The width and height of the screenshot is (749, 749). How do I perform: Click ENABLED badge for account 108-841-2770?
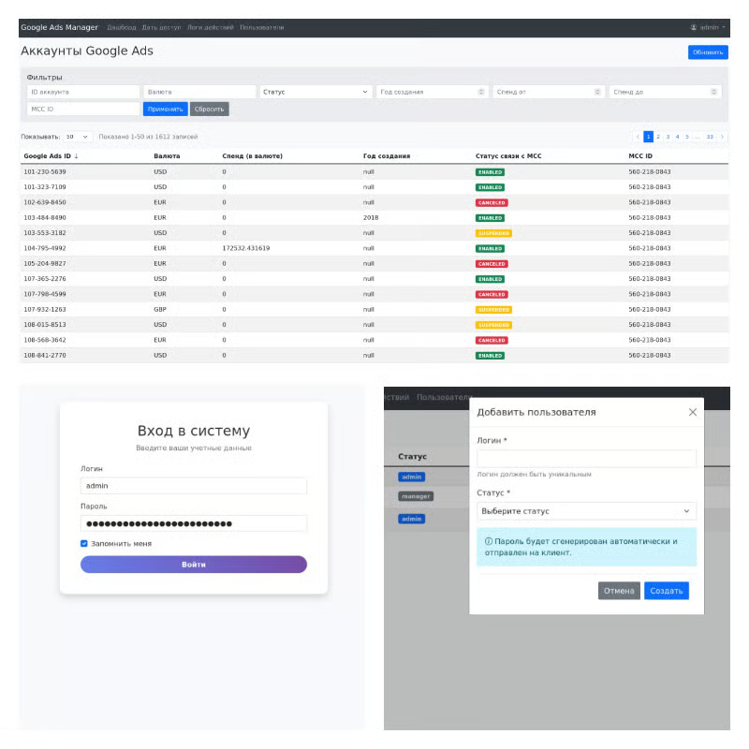tap(490, 356)
